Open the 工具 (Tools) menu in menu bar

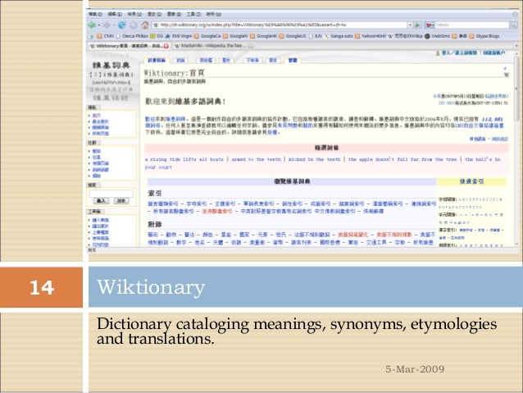coord(193,14)
